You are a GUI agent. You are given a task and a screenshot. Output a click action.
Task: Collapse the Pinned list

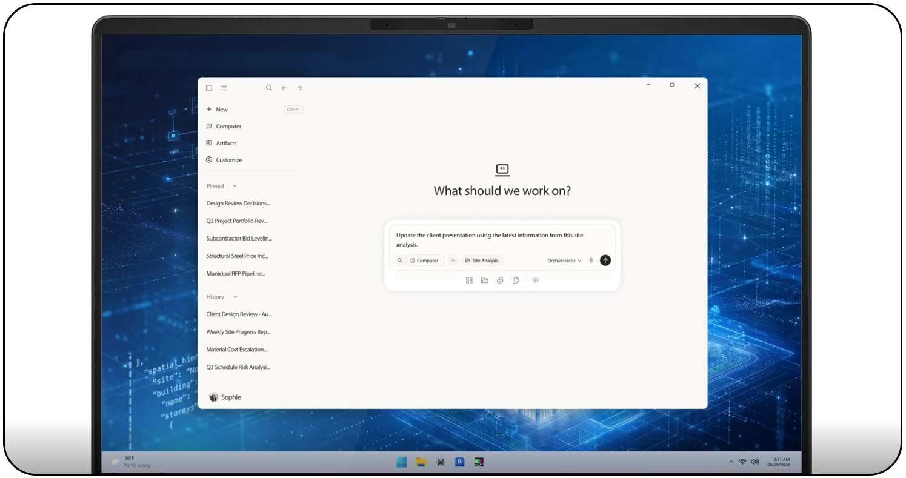point(235,186)
